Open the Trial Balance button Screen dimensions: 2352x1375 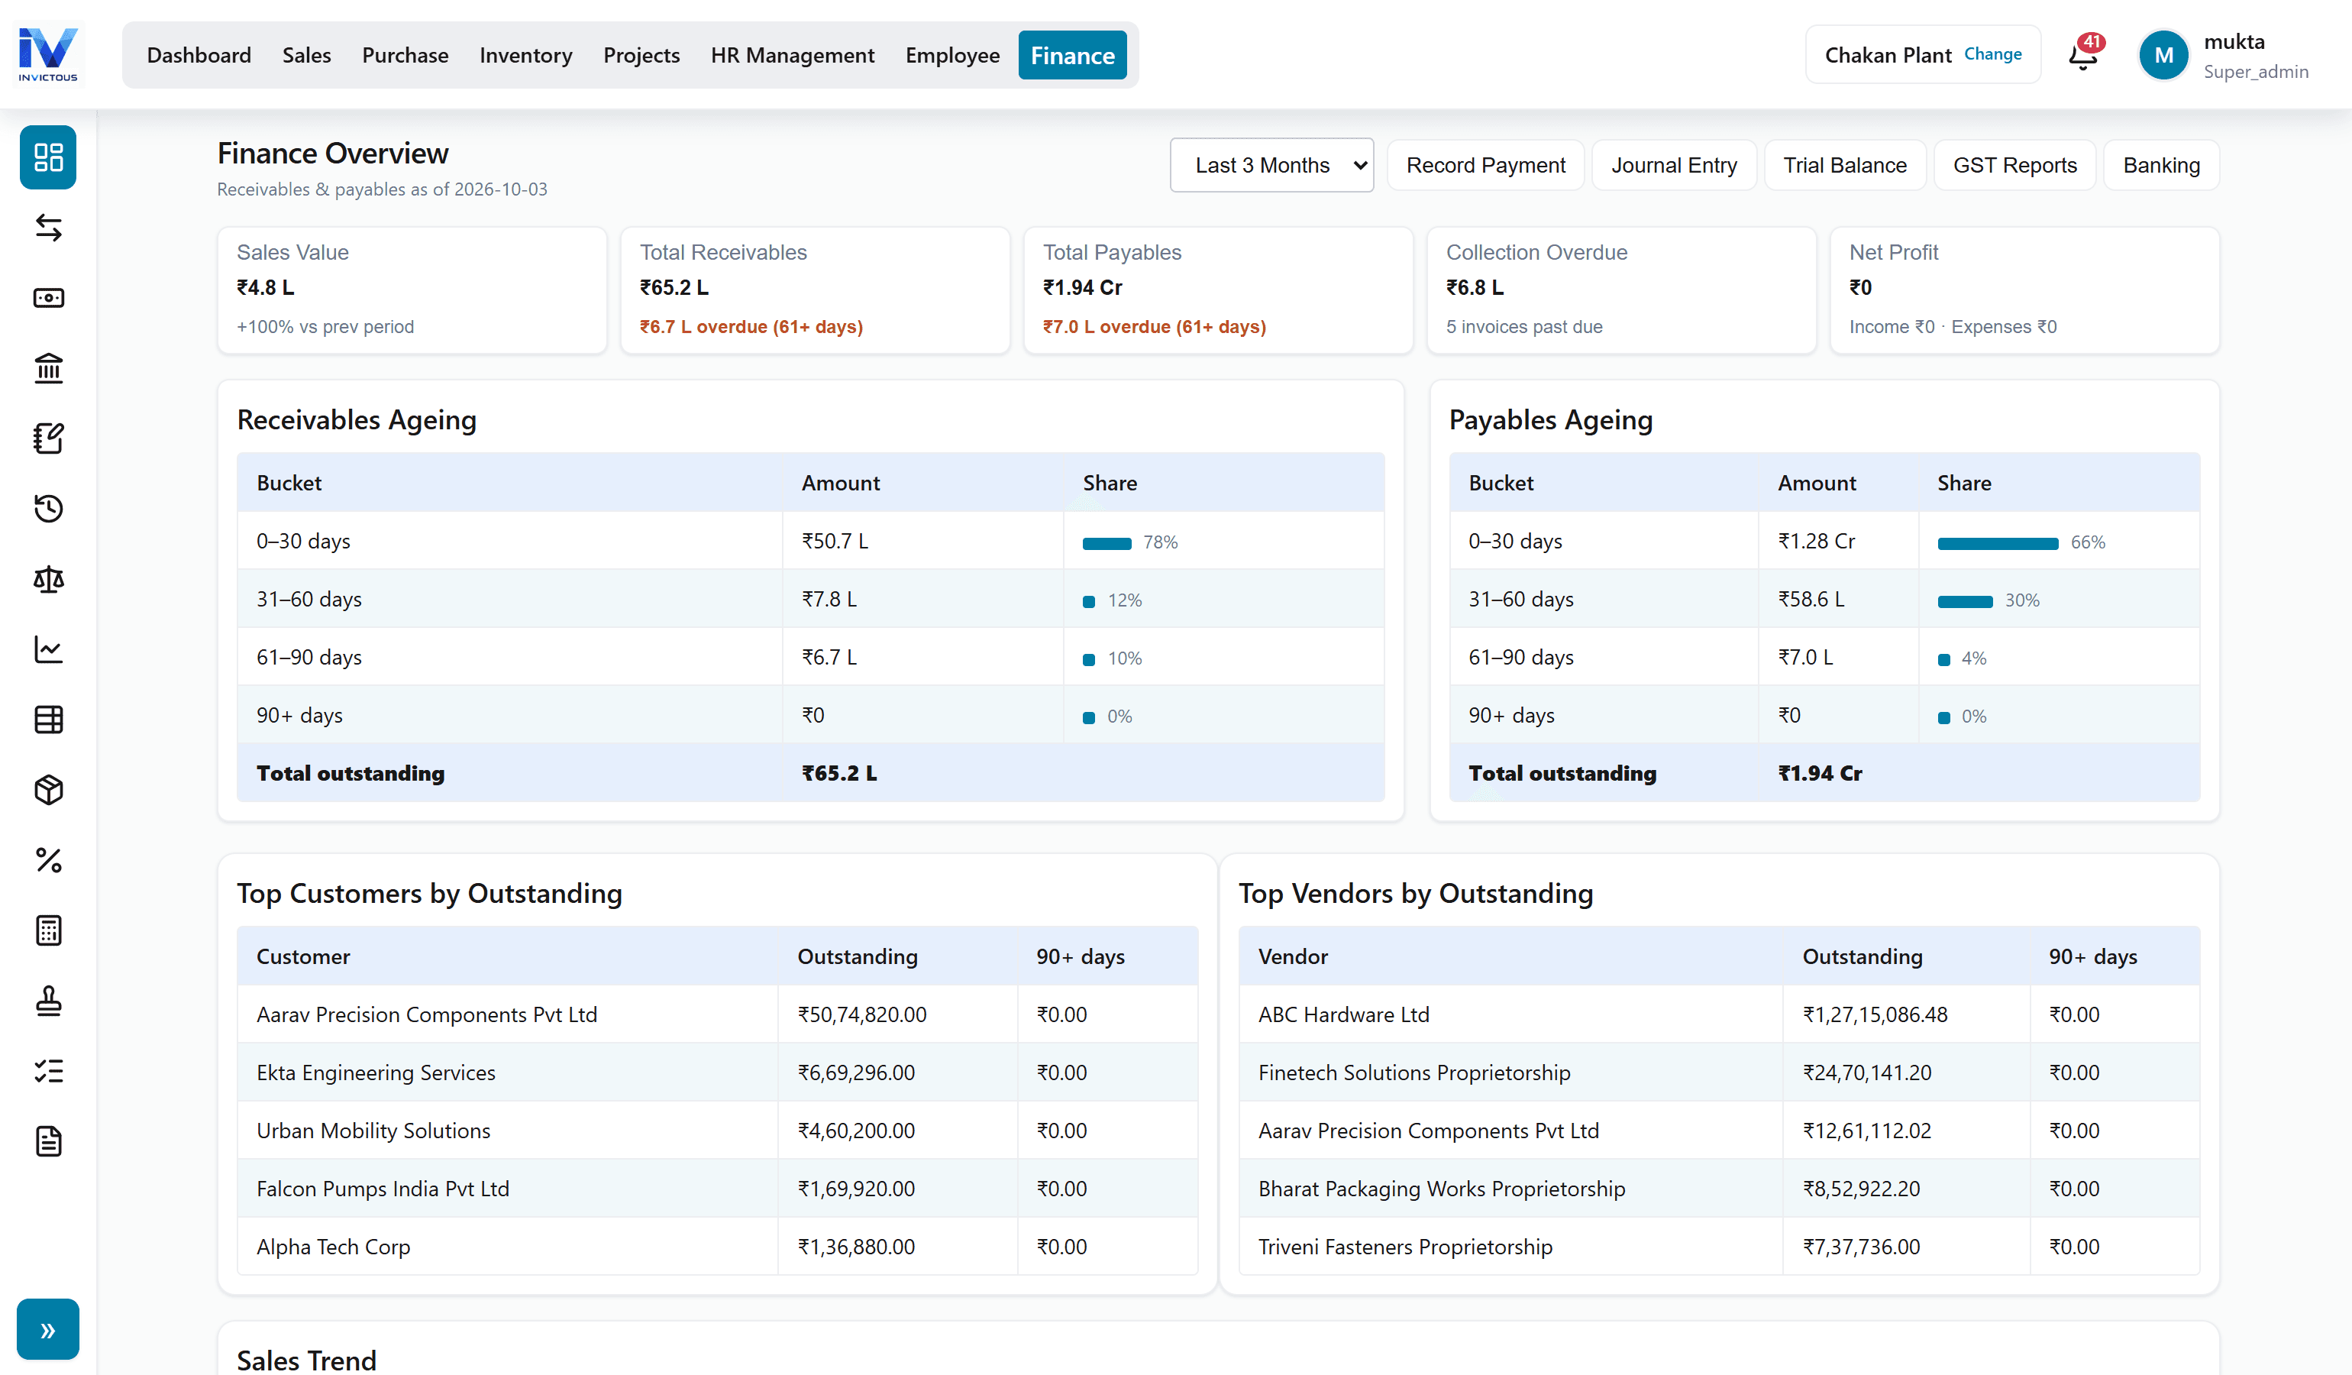click(x=1844, y=165)
